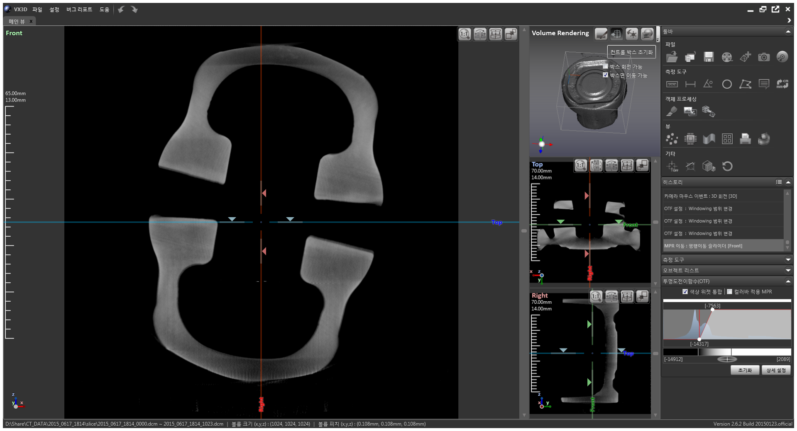The width and height of the screenshot is (797, 431).
Task: Click the four-grid layout view icon
Action: [x=727, y=139]
